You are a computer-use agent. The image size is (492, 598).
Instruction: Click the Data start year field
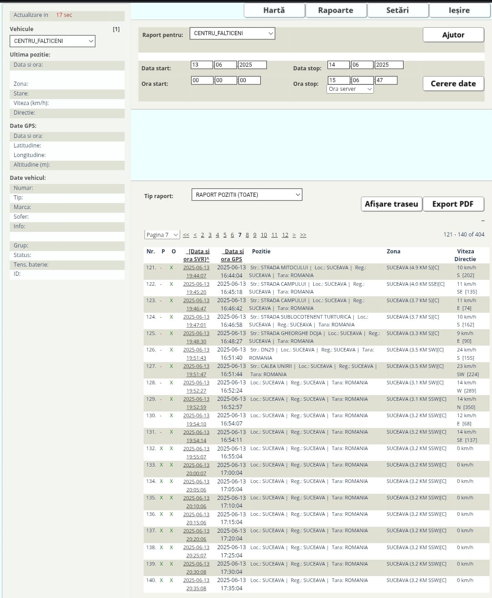click(252, 65)
